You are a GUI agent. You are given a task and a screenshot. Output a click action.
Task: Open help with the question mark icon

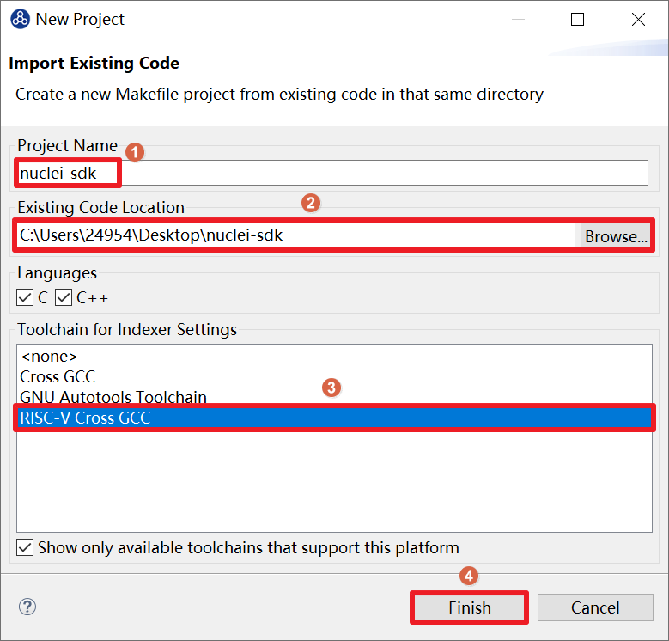tap(27, 607)
